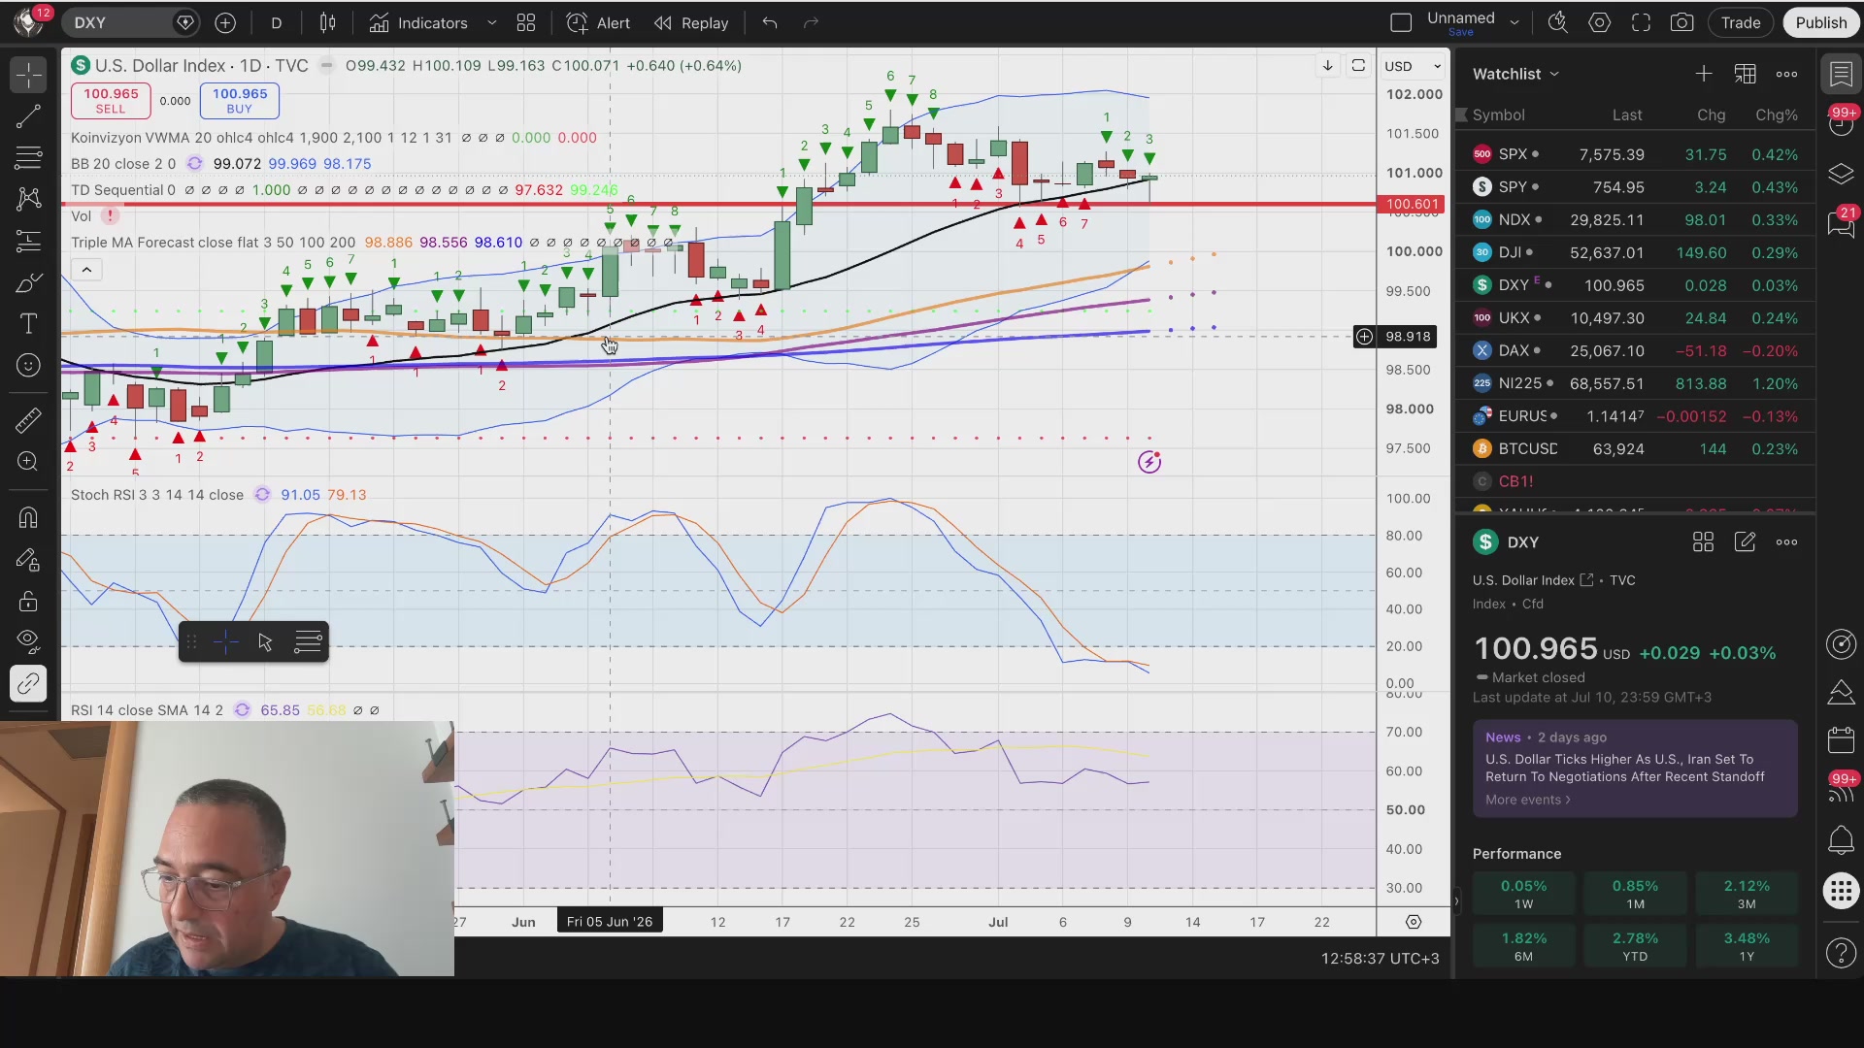Open the USD currency dropdown
This screenshot has width=1864, height=1048.
pyautogui.click(x=1413, y=66)
